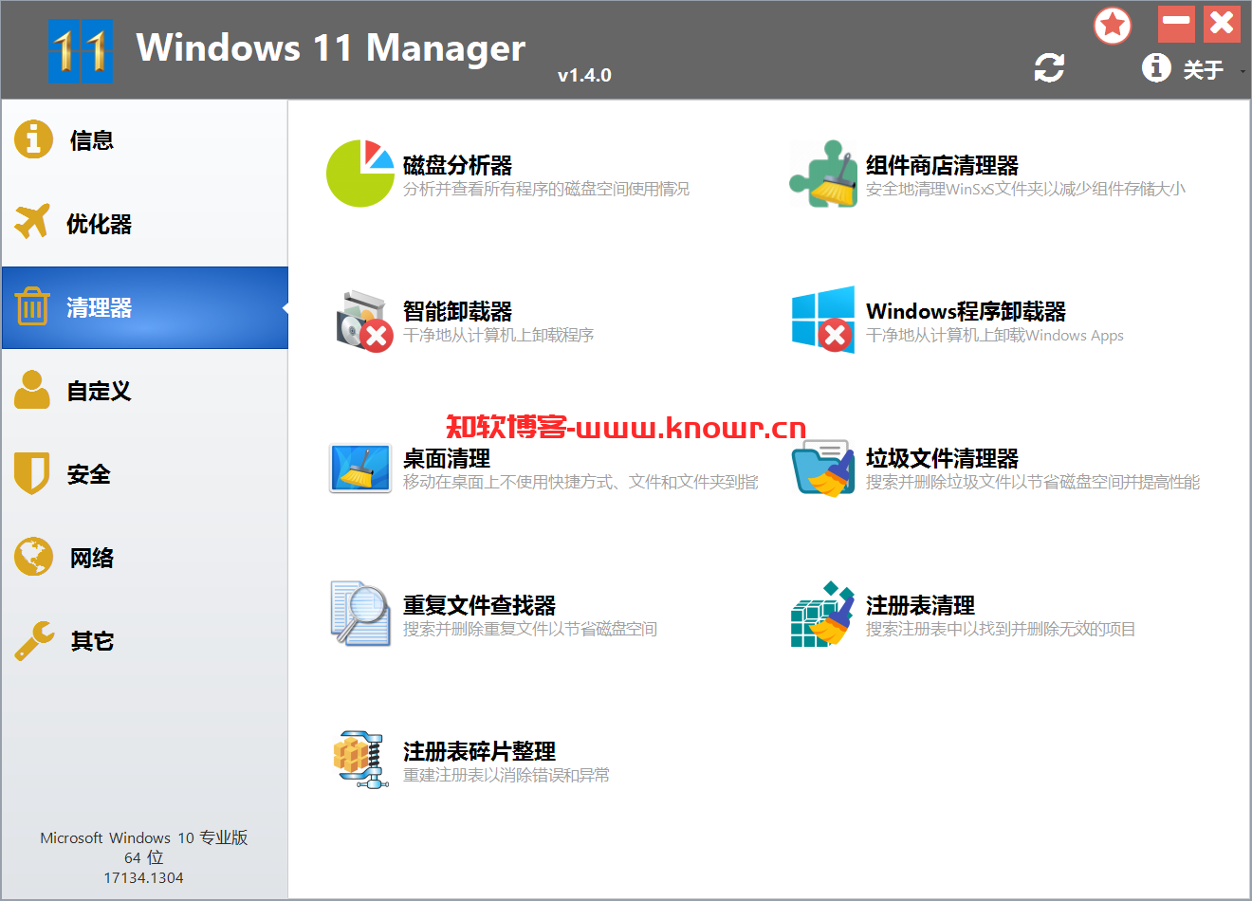Click the 清理器 trash can icon

click(x=32, y=306)
